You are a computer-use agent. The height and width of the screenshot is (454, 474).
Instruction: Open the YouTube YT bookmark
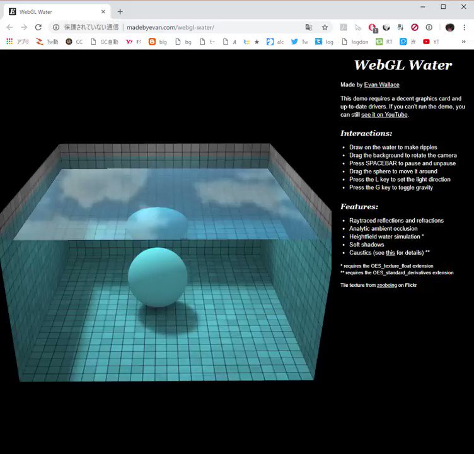pos(431,42)
